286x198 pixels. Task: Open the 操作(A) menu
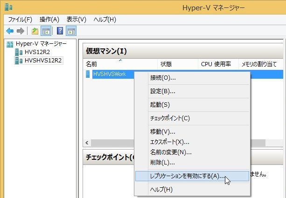(49, 19)
